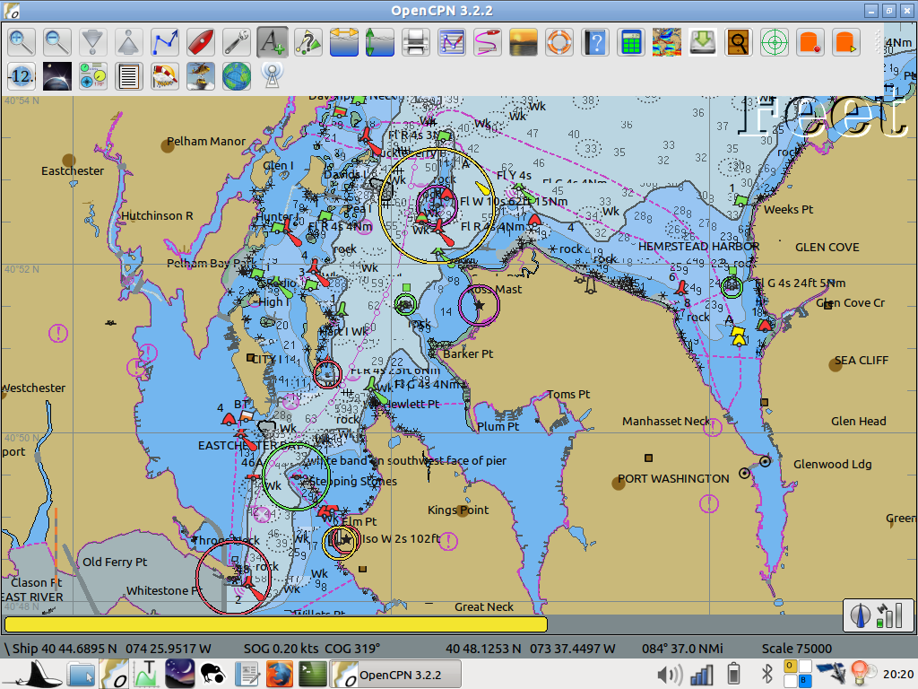Open the globe world map plugin
This screenshot has width=918, height=689.
tap(237, 76)
